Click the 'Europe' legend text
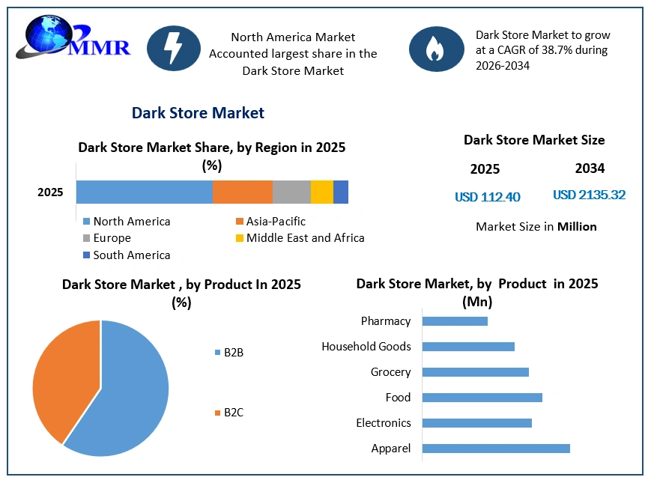Viewport: 648px width, 480px height. tap(112, 238)
